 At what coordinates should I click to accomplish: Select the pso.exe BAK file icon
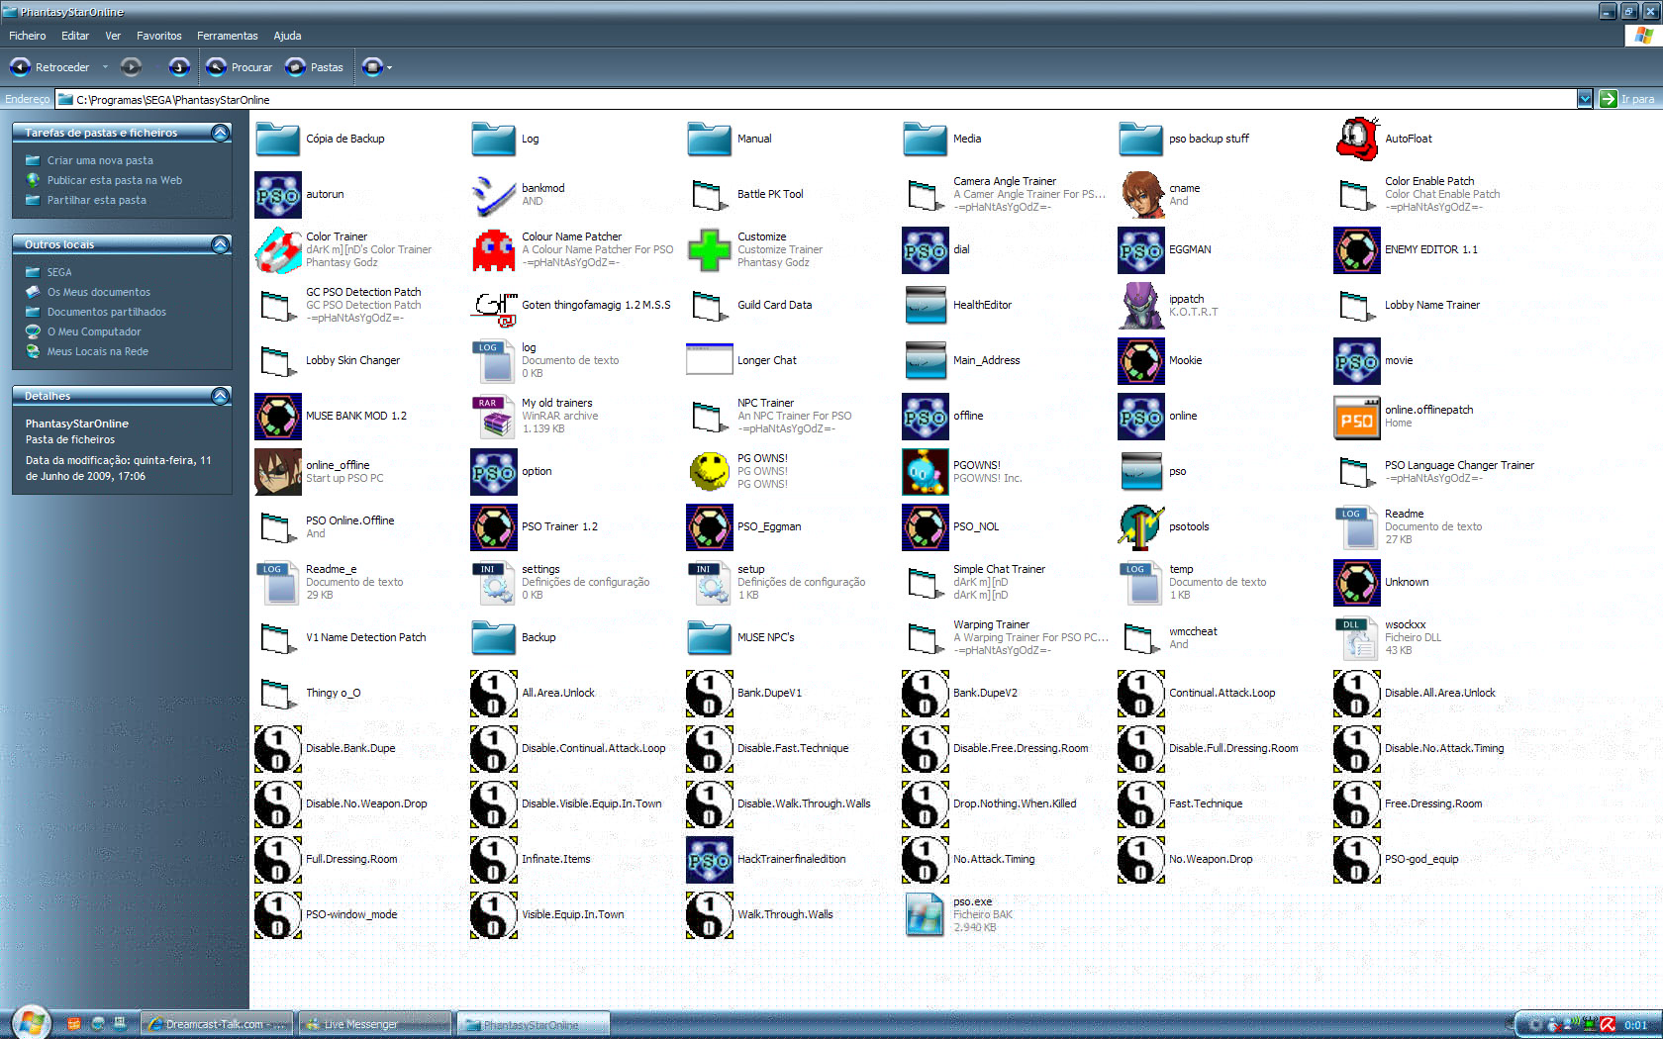click(925, 914)
